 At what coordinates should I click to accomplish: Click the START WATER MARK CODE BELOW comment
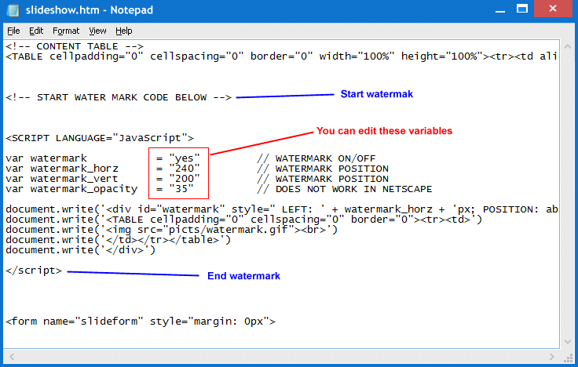(x=119, y=97)
